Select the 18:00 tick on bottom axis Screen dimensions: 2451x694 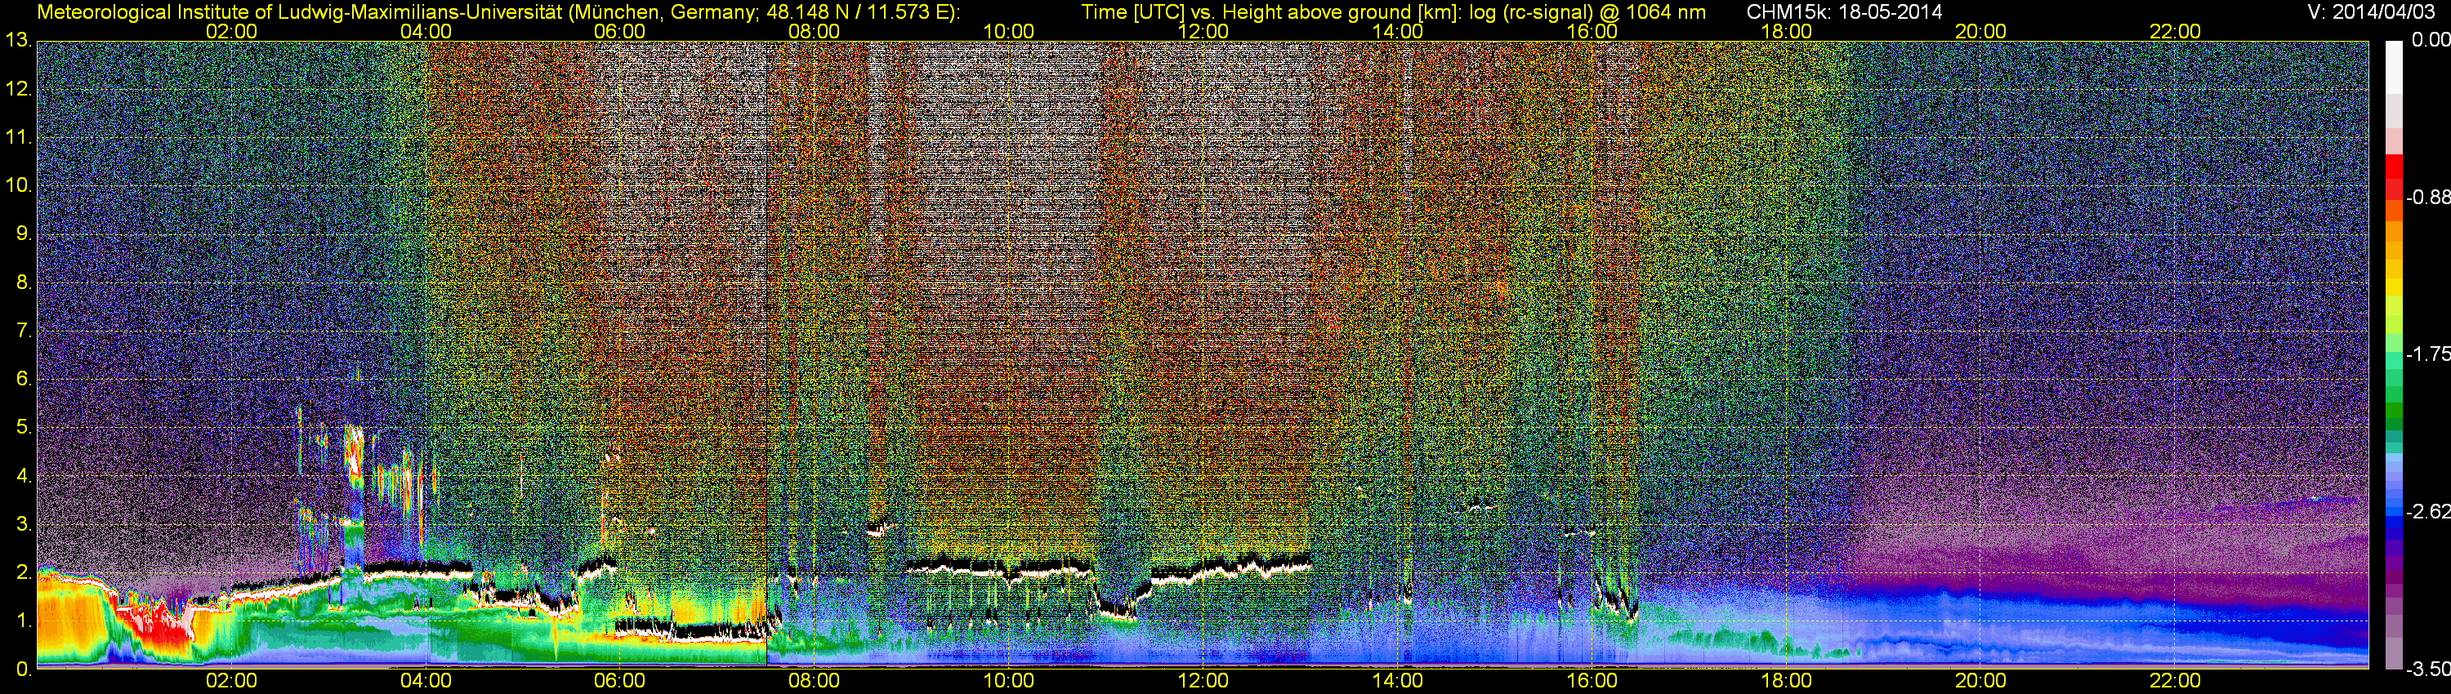[1786, 681]
